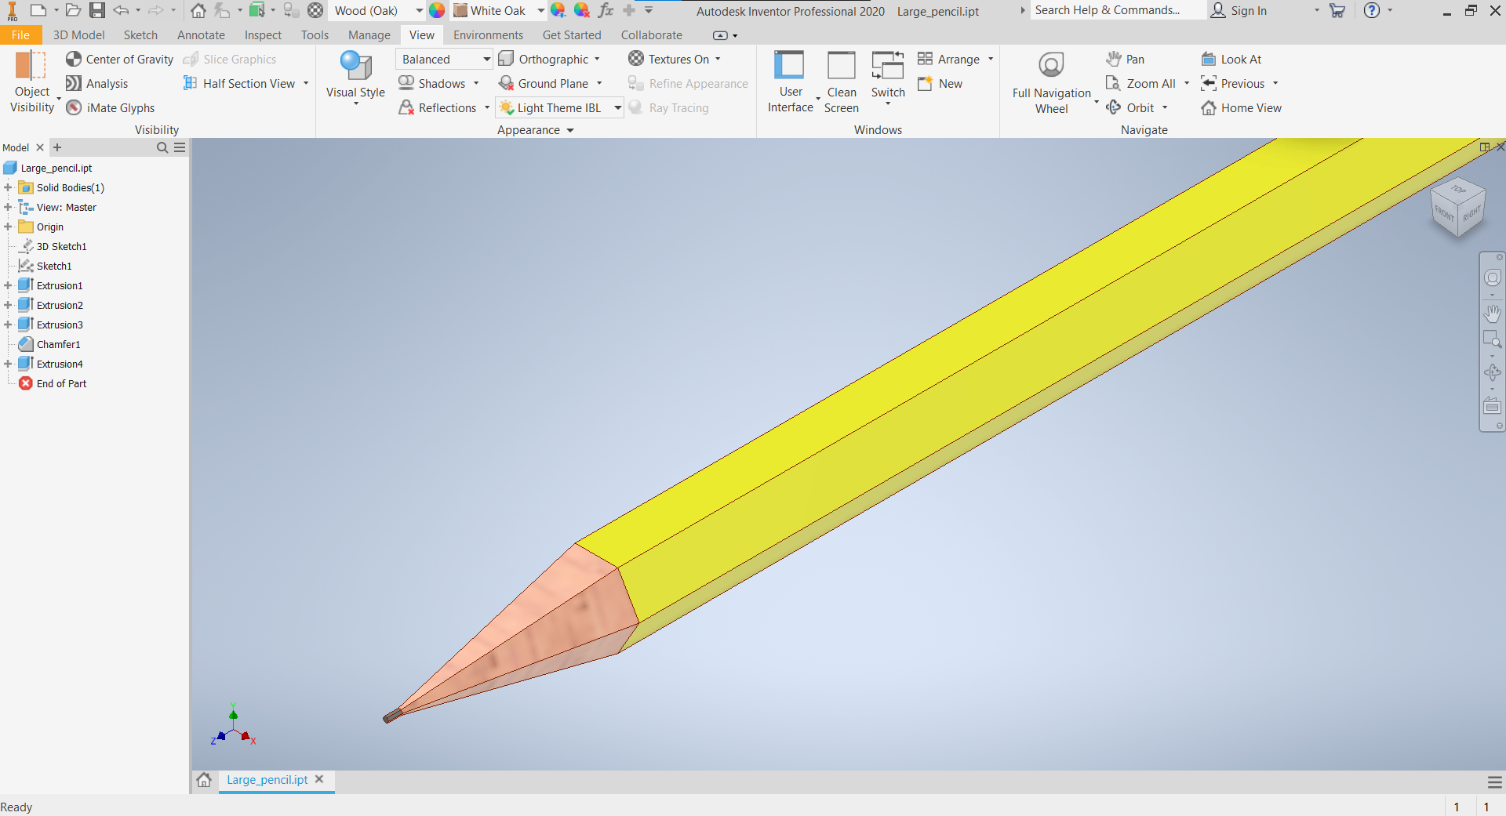The height and width of the screenshot is (816, 1506).
Task: Click the Search Help & Commands field
Action: coord(1118,10)
